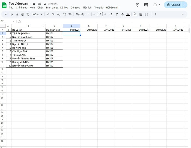Open the Tệp menu

11,8
